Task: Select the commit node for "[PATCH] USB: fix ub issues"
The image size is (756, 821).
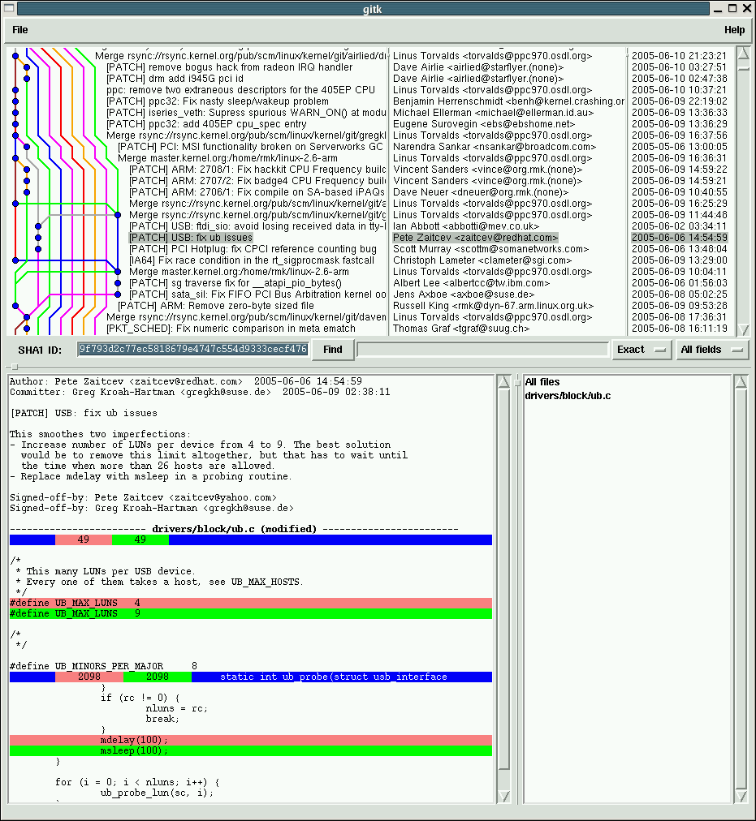Action: pyautogui.click(x=38, y=238)
